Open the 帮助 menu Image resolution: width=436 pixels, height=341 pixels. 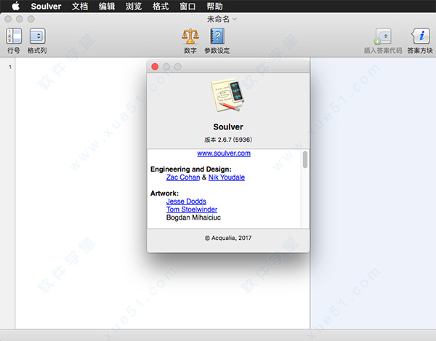[214, 6]
